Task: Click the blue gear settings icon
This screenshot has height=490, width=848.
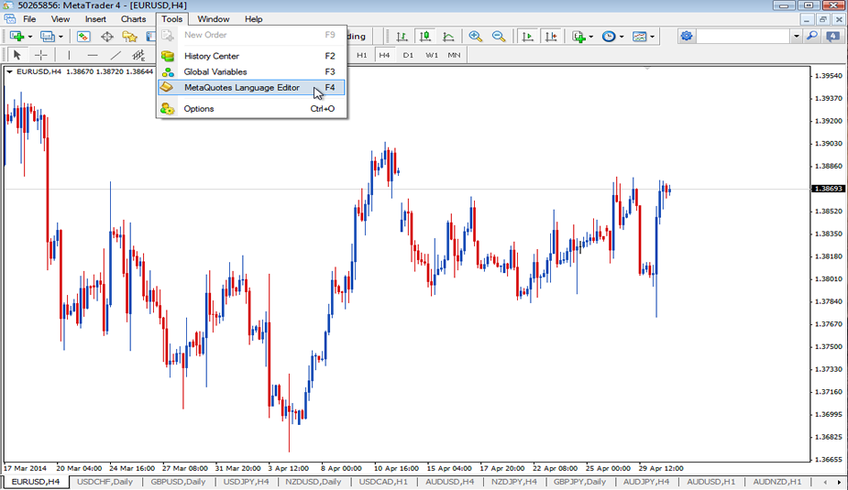Action: coord(687,37)
